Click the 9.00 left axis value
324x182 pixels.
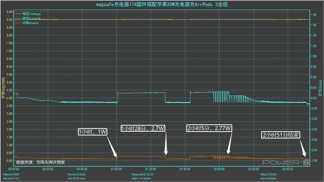click(10, 19)
